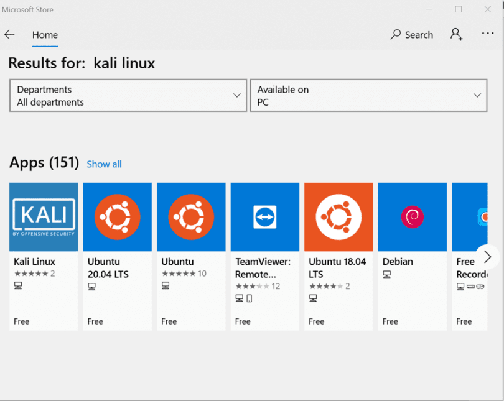The height and width of the screenshot is (401, 504).
Task: Click the sign-in account icon
Action: [x=456, y=34]
